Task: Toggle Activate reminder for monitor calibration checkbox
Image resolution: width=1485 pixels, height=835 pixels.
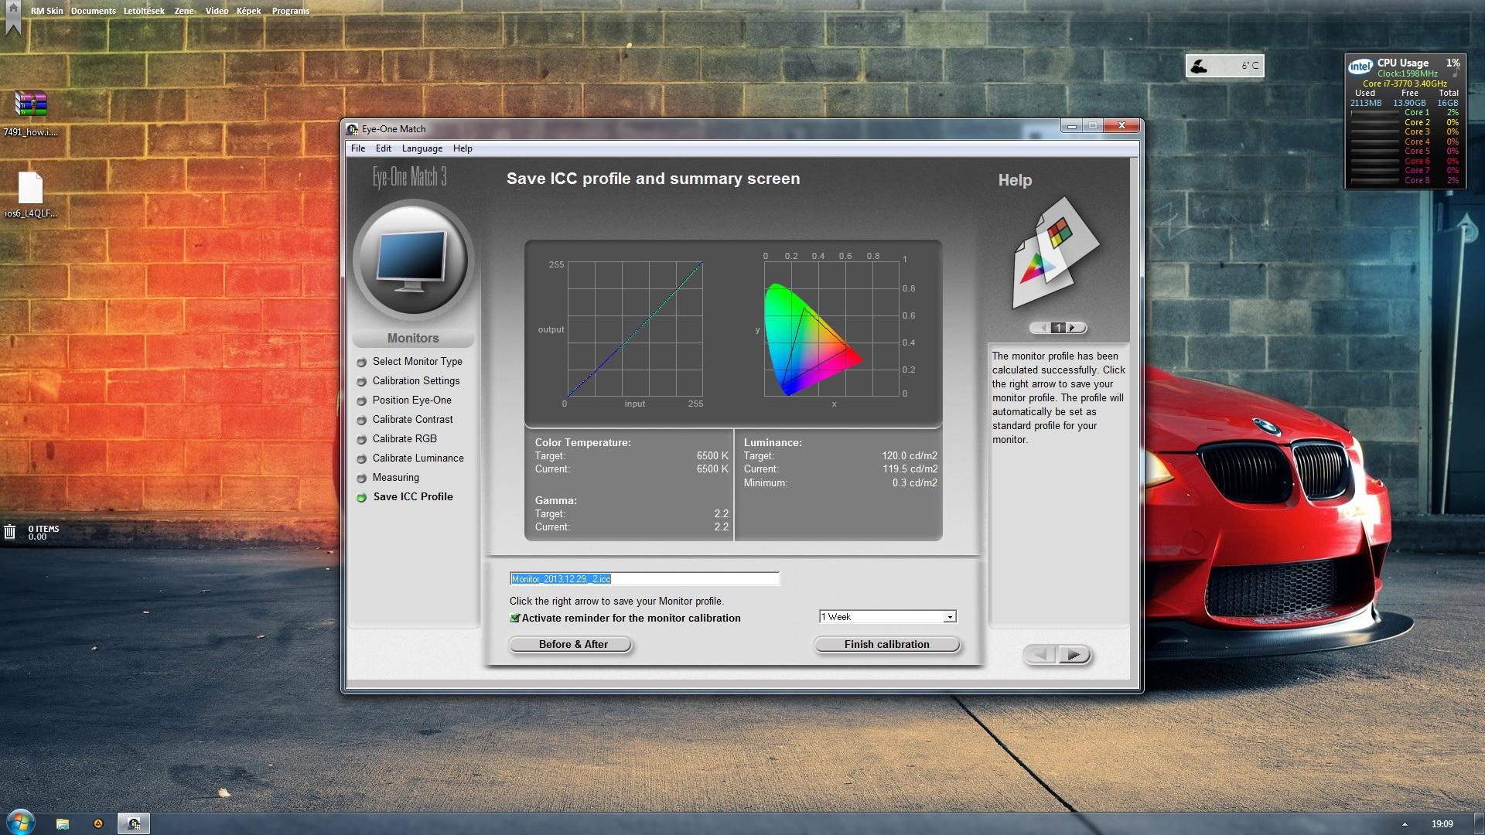Action: 515,618
